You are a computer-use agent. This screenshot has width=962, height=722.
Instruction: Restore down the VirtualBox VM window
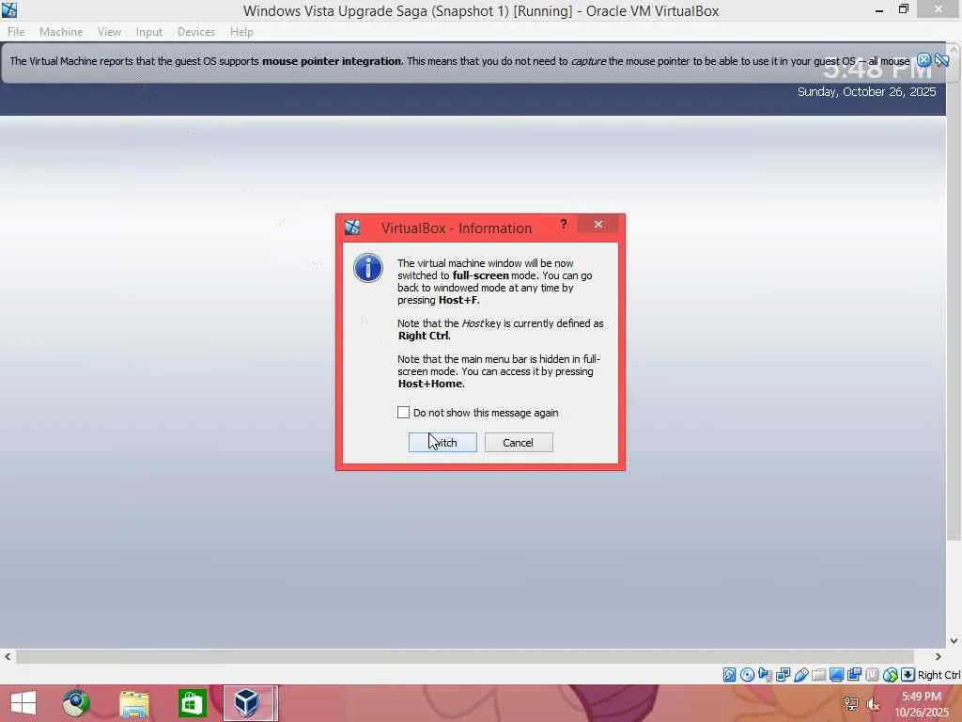tap(903, 9)
